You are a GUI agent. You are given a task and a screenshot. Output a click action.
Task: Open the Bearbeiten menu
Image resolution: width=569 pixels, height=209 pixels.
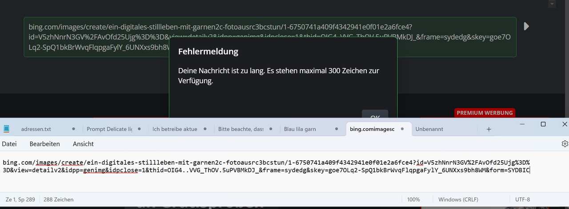pos(44,144)
